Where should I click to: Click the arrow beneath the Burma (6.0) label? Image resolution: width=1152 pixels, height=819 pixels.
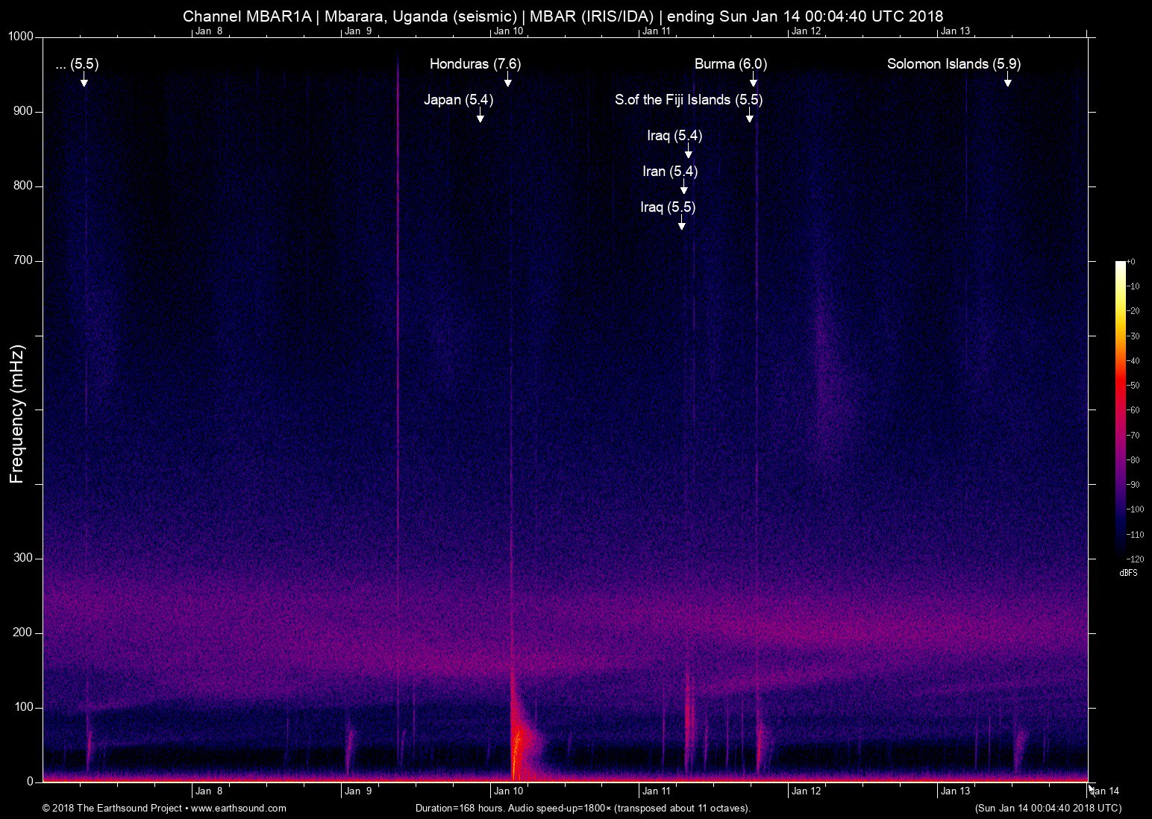[x=754, y=80]
